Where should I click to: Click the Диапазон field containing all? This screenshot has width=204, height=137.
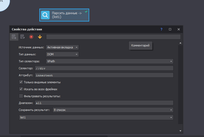tap(104, 103)
